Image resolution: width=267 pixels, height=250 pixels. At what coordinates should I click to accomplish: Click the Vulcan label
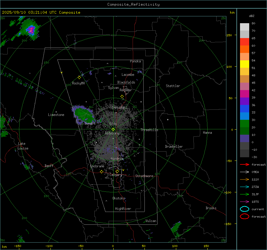(151, 221)
